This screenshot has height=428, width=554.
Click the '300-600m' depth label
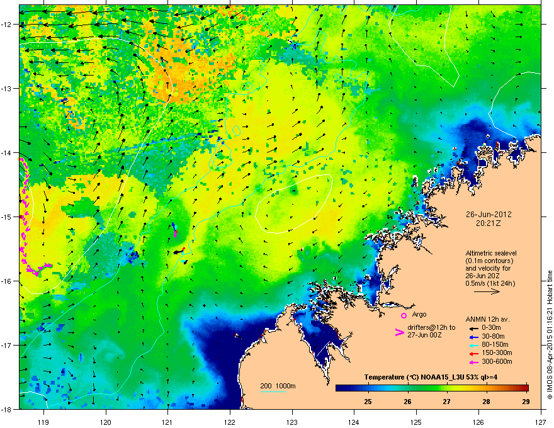[497, 361]
